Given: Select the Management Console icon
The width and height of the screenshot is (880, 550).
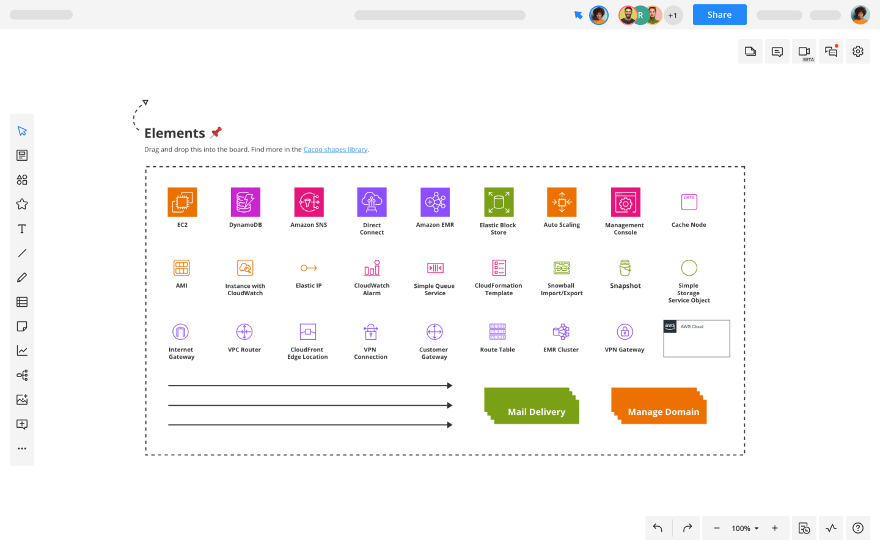Looking at the screenshot, I should [x=625, y=202].
